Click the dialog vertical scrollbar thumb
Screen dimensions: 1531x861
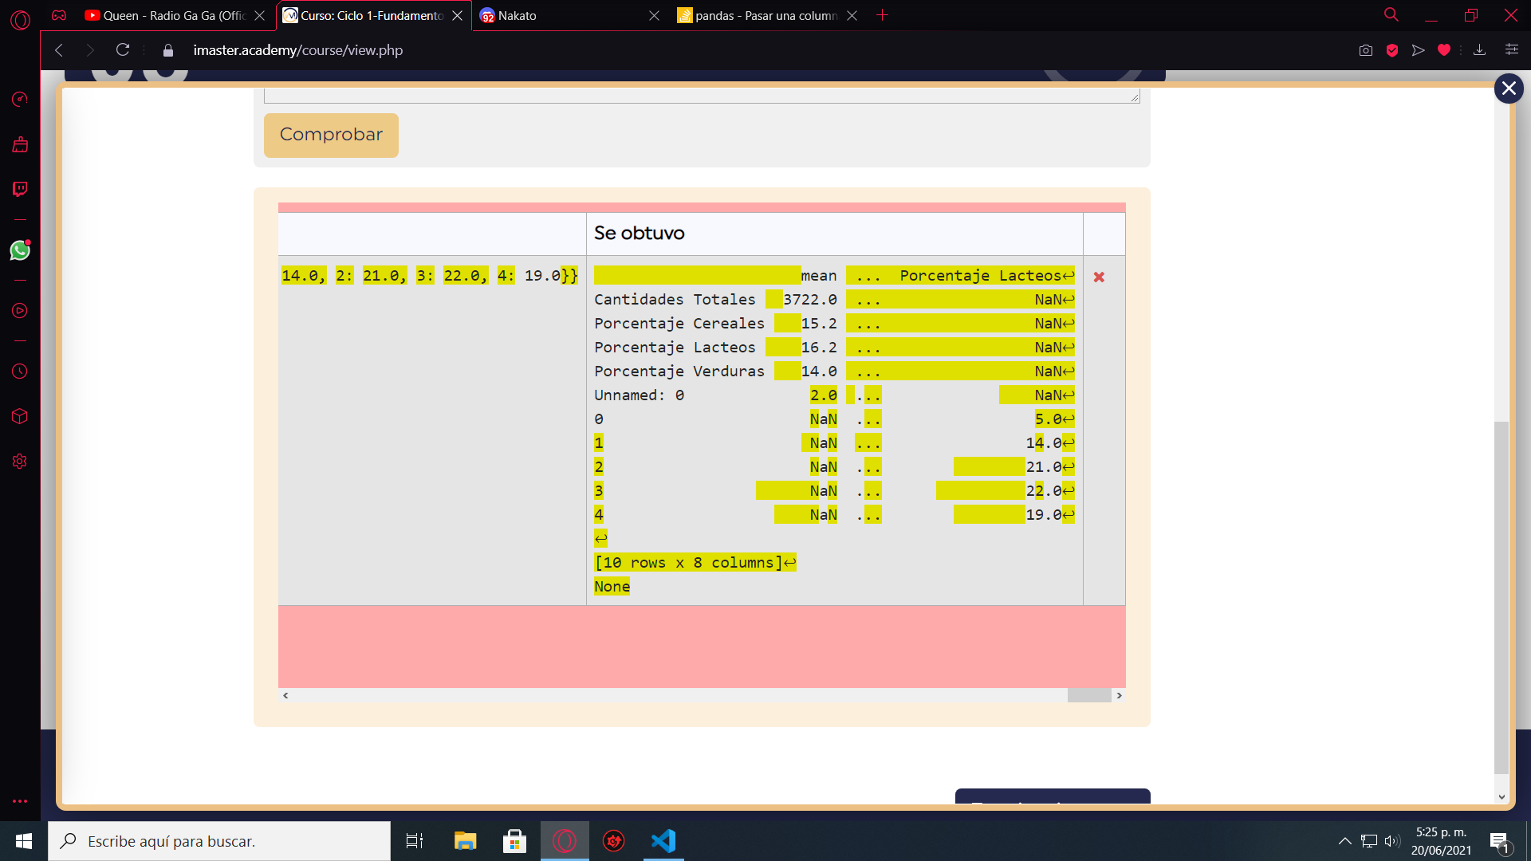(1501, 597)
